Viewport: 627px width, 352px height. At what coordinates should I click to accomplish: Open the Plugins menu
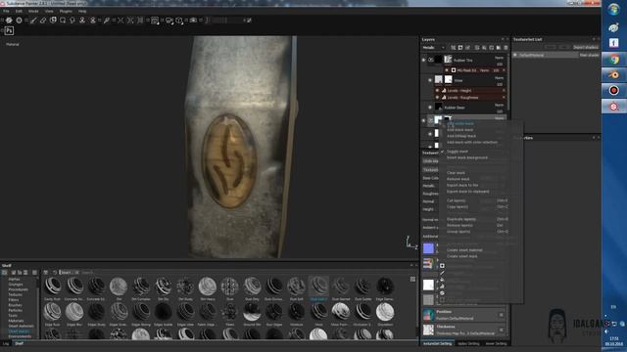(66, 11)
